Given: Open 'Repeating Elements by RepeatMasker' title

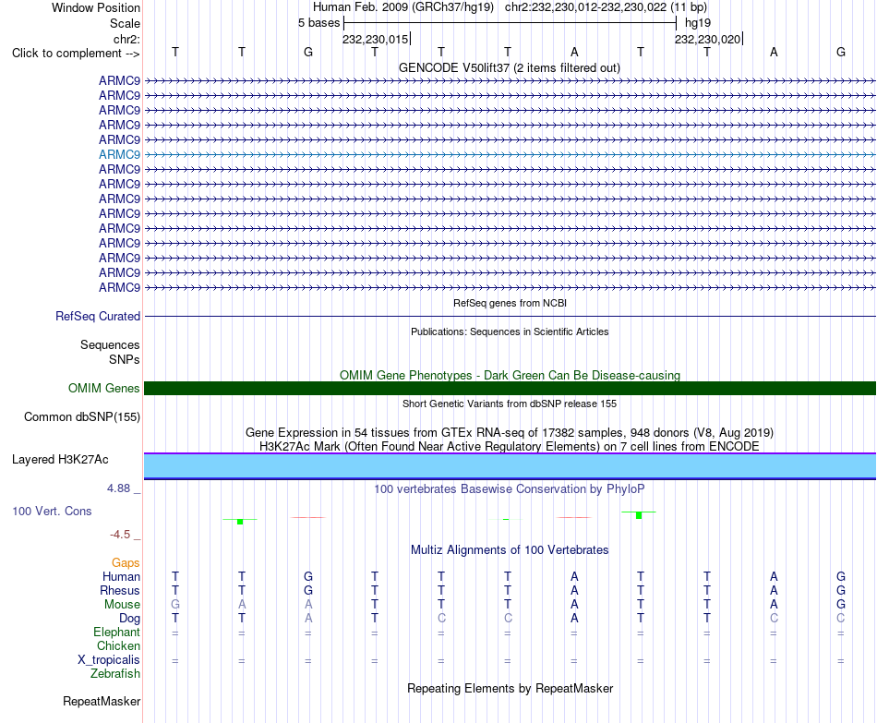Looking at the screenshot, I should (510, 688).
